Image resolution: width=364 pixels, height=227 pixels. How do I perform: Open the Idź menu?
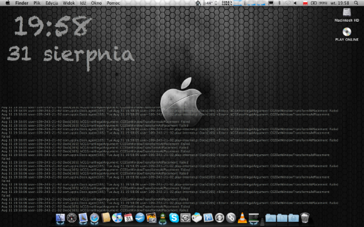click(83, 3)
